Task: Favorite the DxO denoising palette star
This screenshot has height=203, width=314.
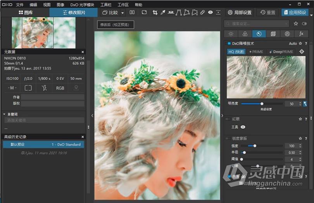Action: [x=300, y=43]
